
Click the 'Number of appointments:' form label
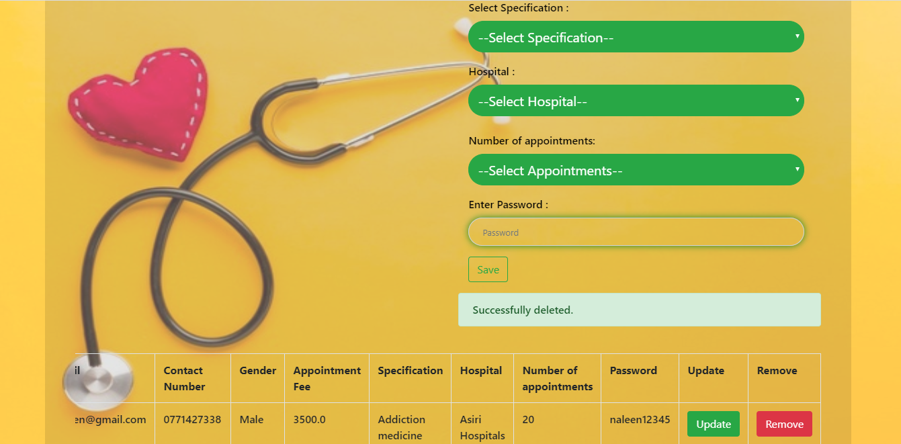coord(532,140)
